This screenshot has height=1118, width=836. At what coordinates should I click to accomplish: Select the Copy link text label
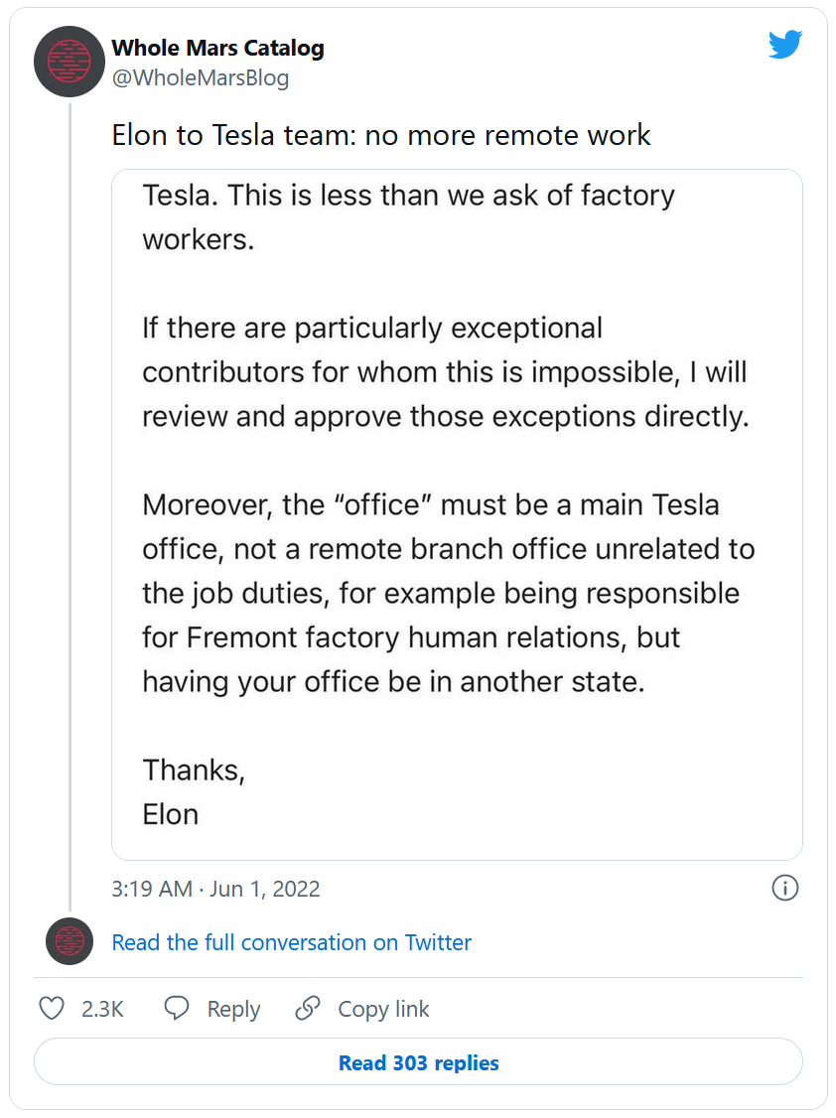pos(383,1009)
